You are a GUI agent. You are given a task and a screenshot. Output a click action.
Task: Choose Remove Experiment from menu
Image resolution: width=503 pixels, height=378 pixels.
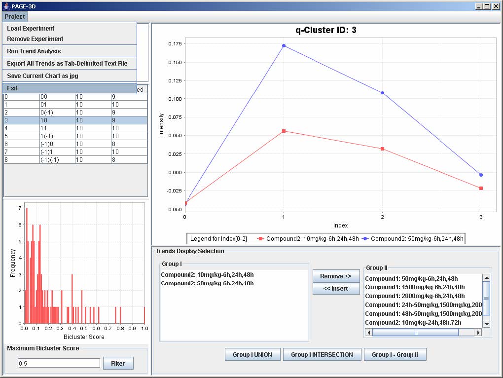pos(35,39)
